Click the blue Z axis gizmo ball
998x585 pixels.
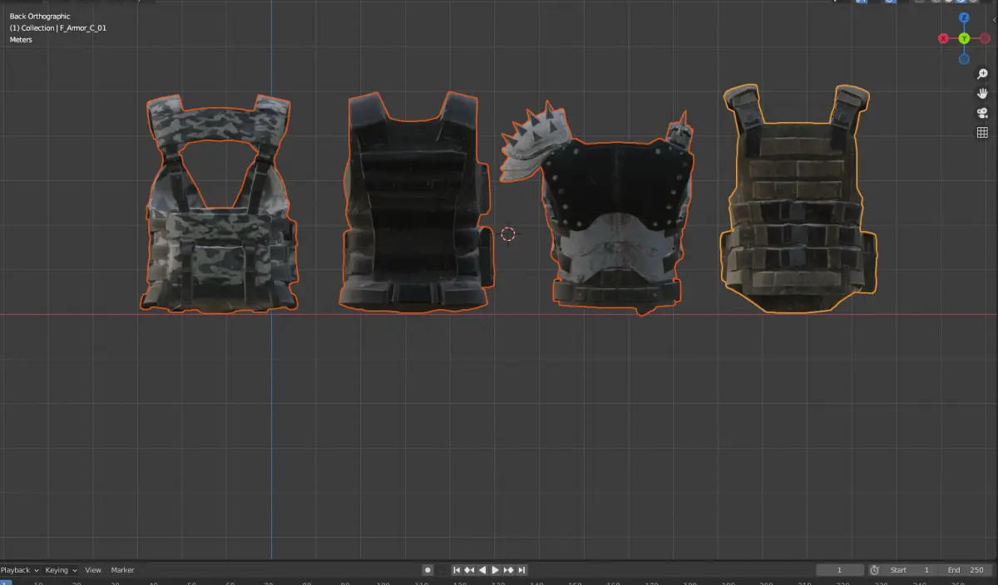(964, 18)
